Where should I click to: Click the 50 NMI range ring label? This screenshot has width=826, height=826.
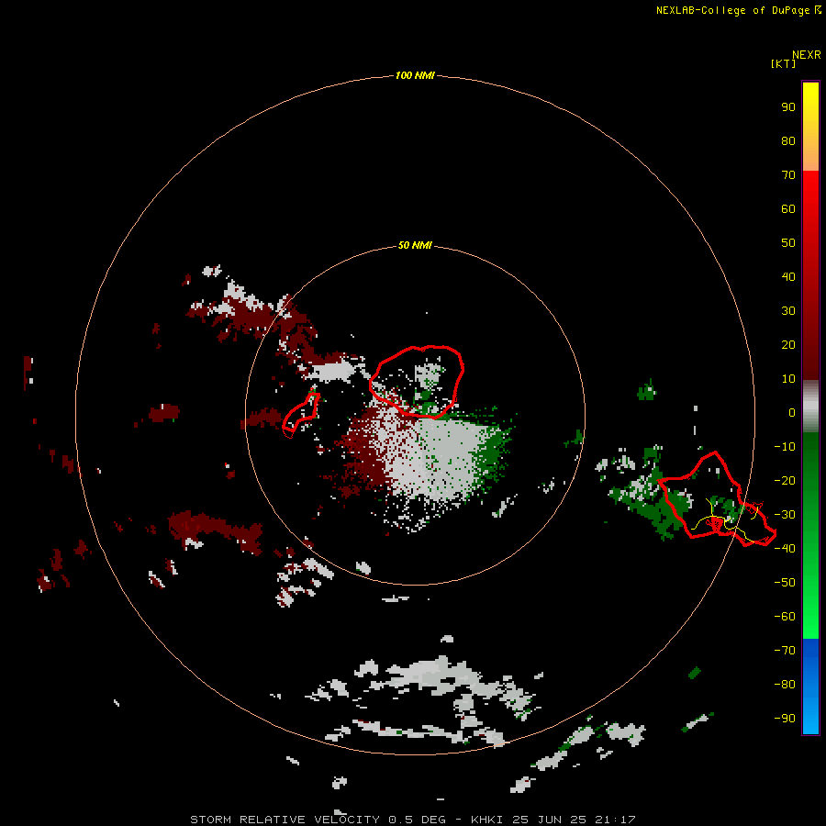[415, 245]
